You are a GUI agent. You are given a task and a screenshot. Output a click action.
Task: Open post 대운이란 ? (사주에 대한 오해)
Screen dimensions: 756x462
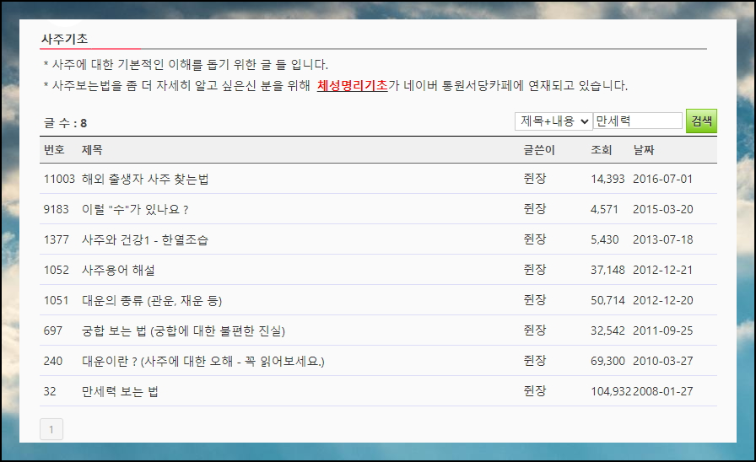click(x=203, y=362)
